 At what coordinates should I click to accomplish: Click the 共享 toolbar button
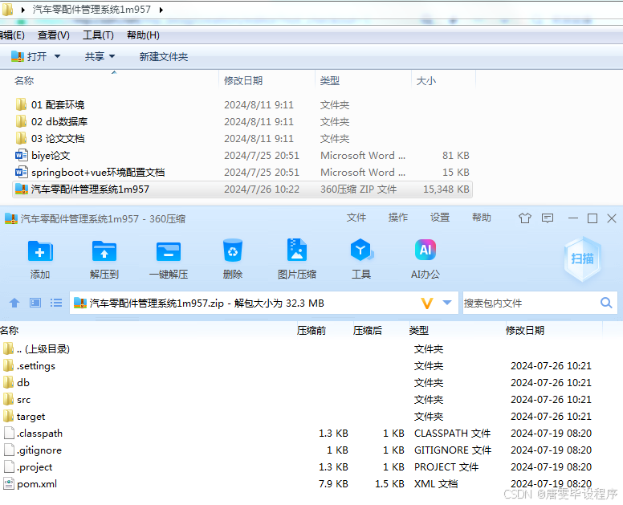pyautogui.click(x=95, y=56)
